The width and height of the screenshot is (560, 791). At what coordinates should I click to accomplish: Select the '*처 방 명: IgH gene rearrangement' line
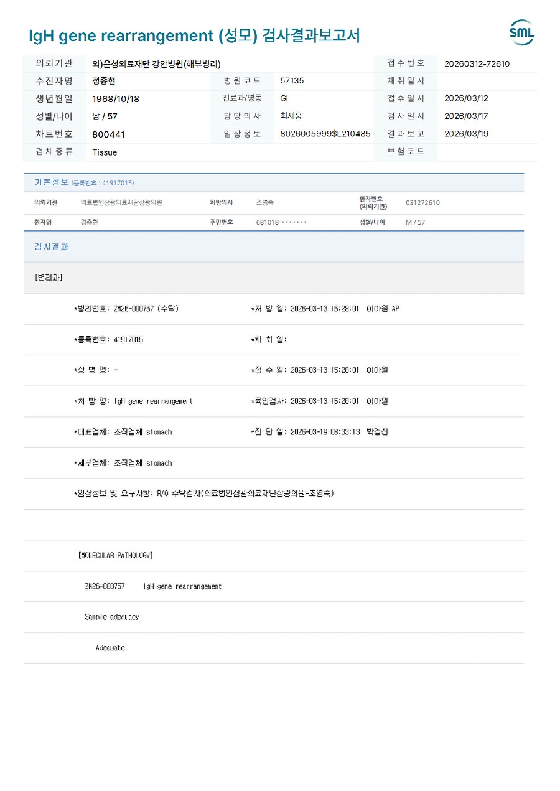[133, 401]
